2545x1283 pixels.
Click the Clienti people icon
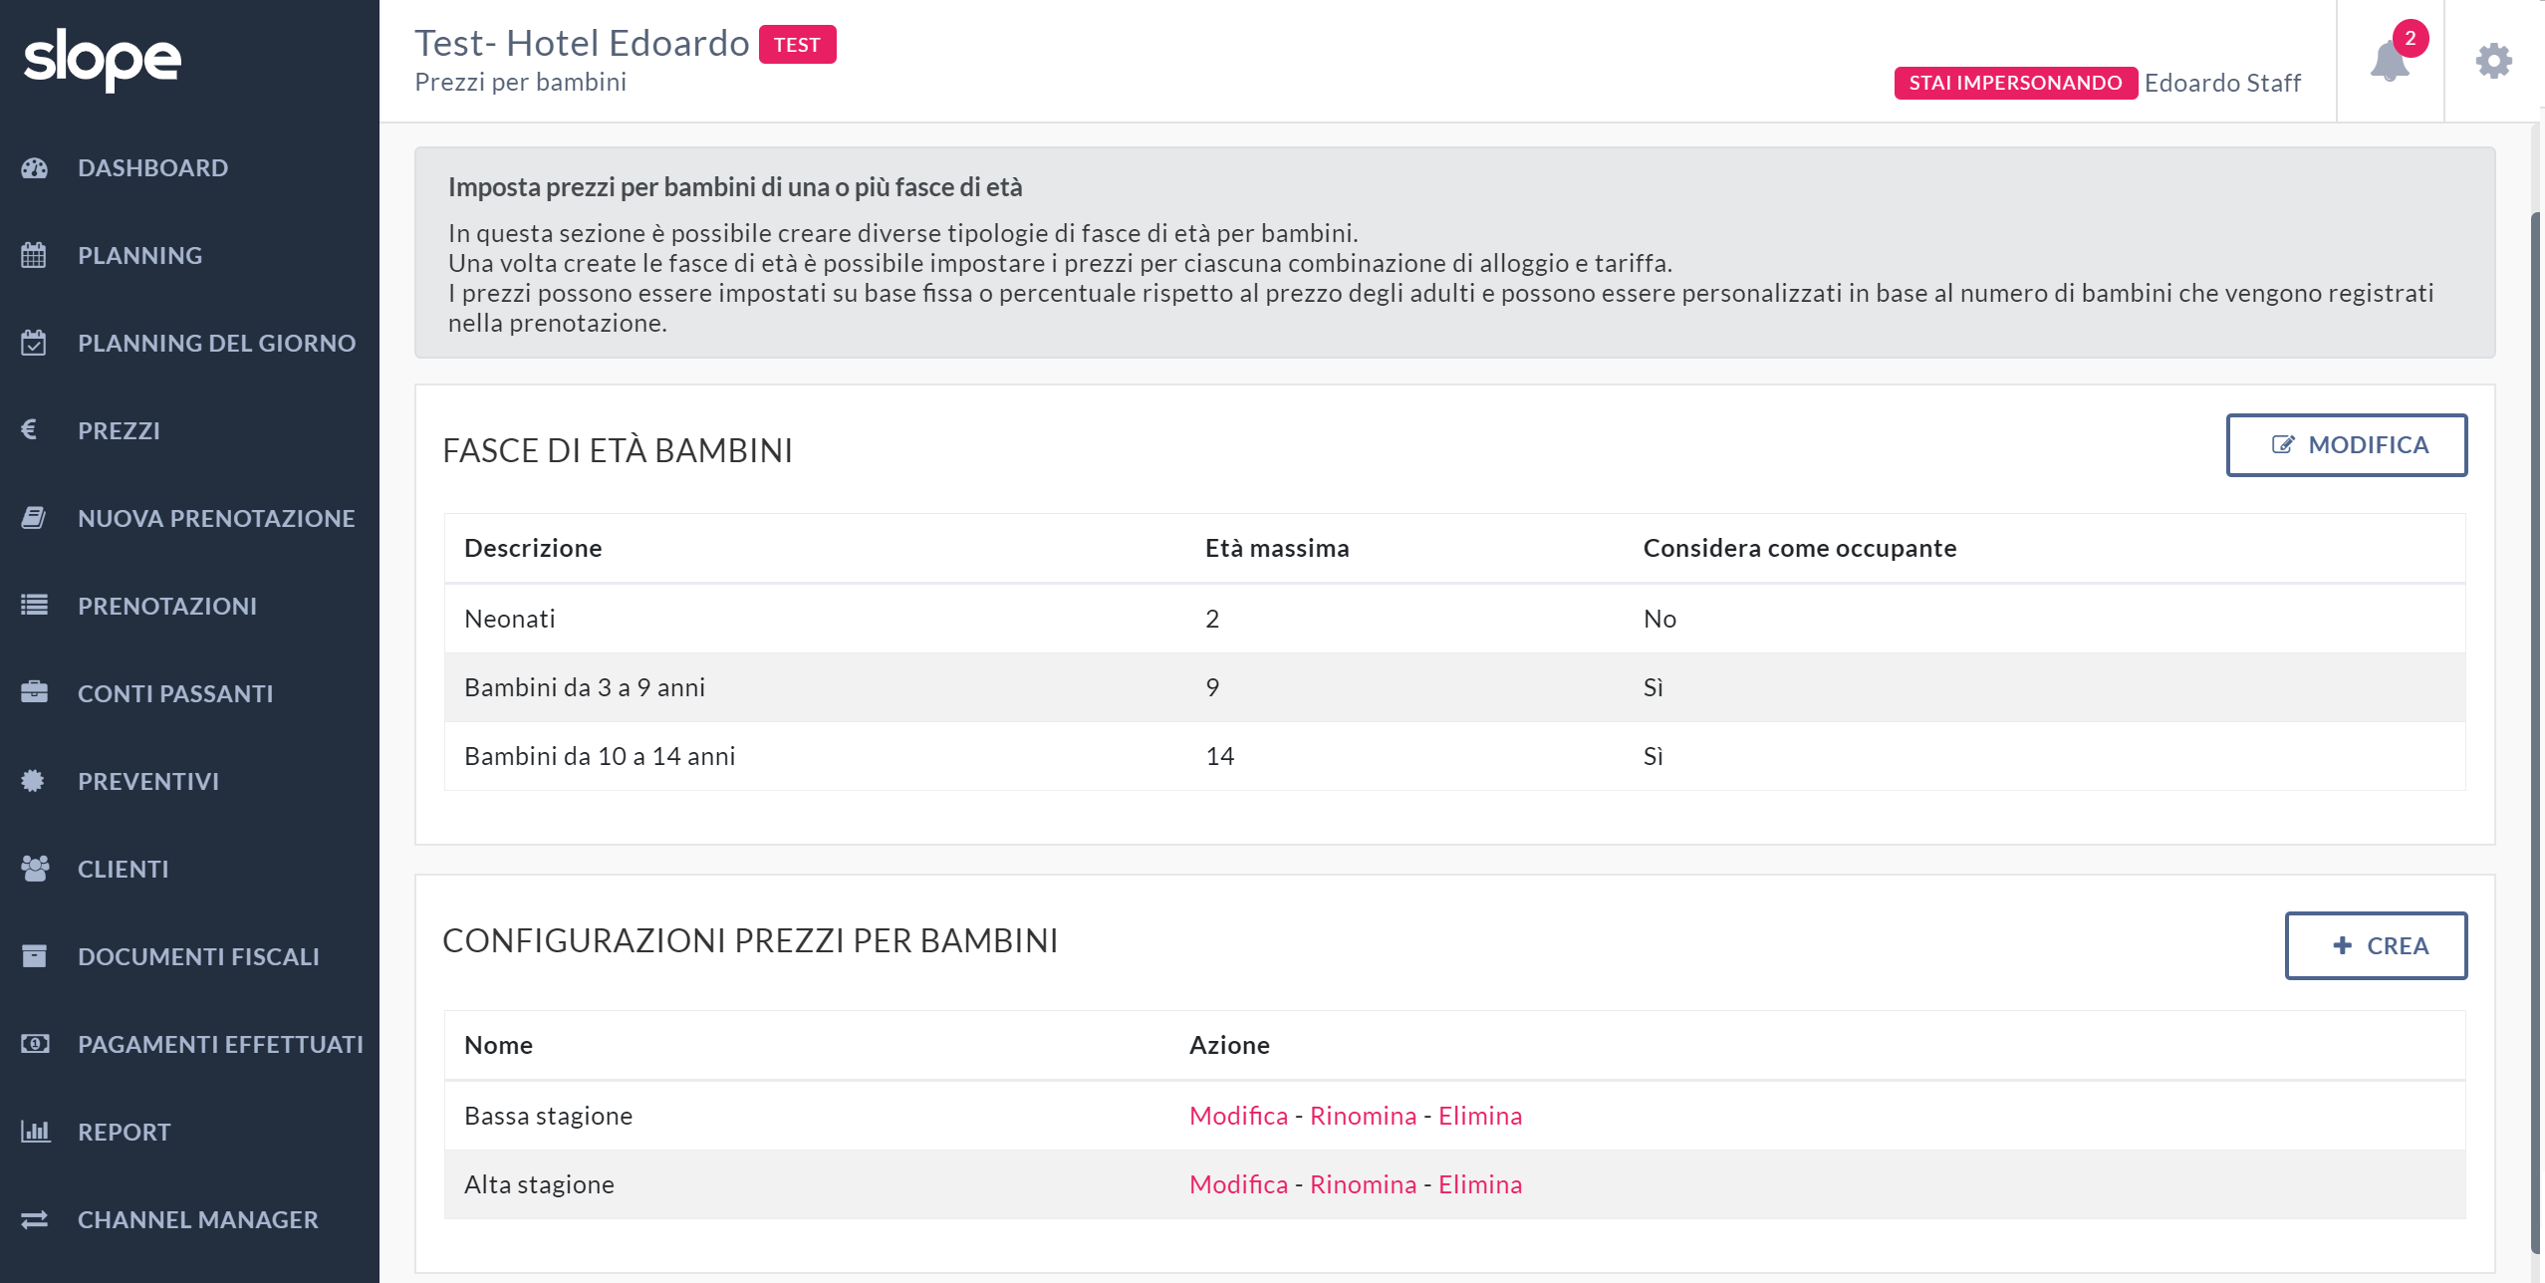[x=34, y=869]
